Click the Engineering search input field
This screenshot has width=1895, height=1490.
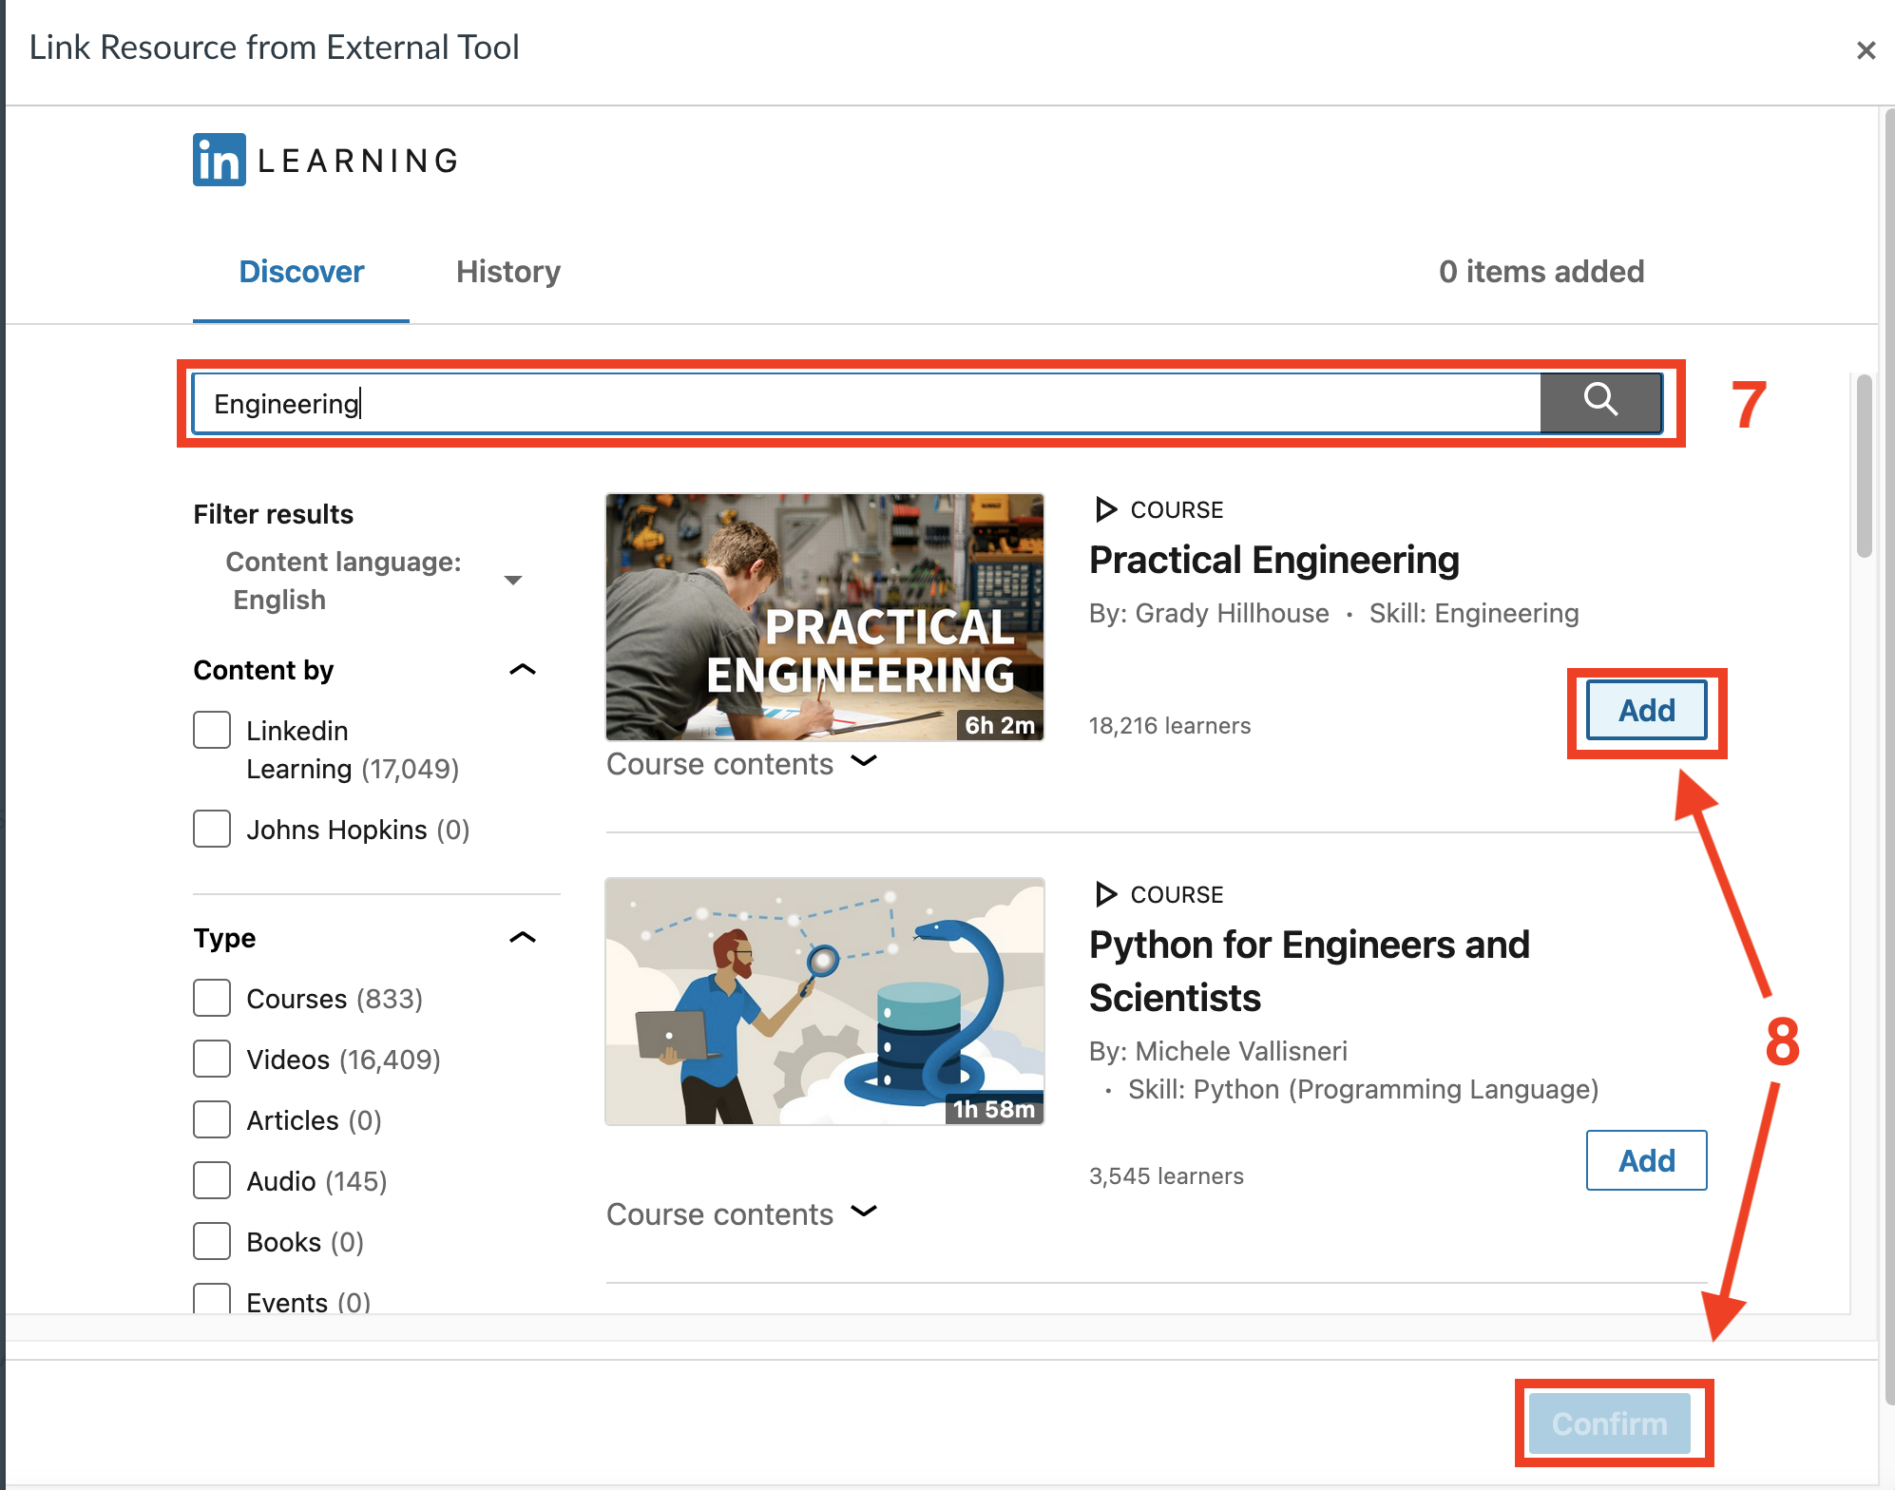[x=867, y=403]
